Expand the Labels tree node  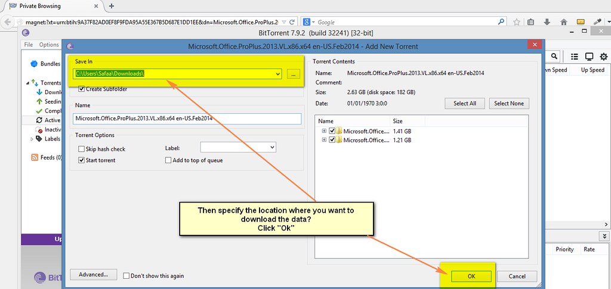click(x=32, y=139)
